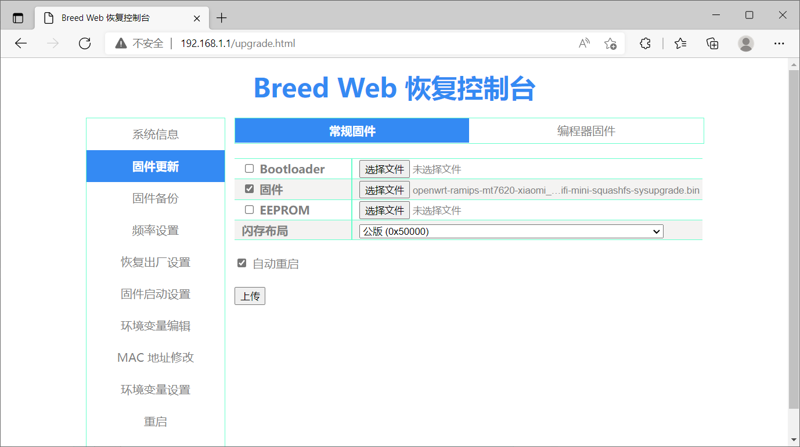This screenshot has height=447, width=800.
Task: Click the user profile avatar
Action: [746, 43]
